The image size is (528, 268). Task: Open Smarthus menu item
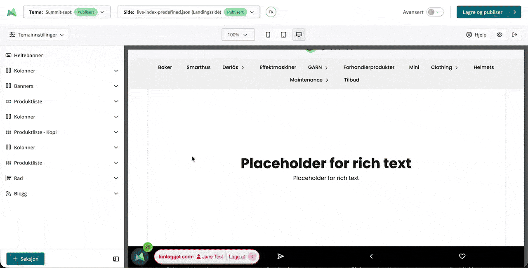(198, 67)
